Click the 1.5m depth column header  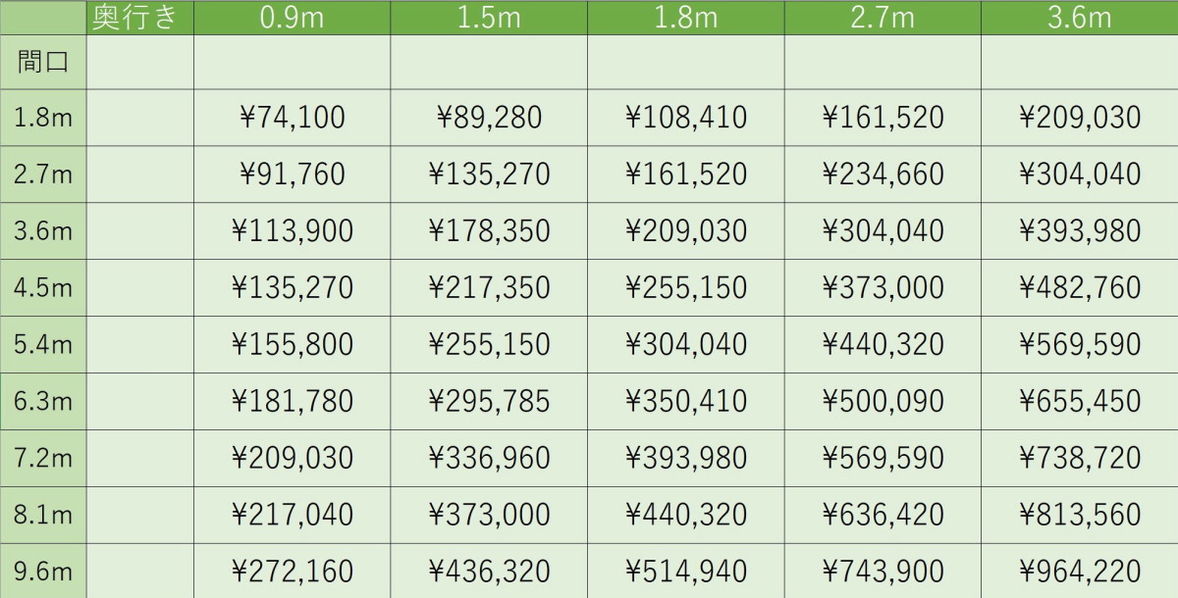point(489,18)
